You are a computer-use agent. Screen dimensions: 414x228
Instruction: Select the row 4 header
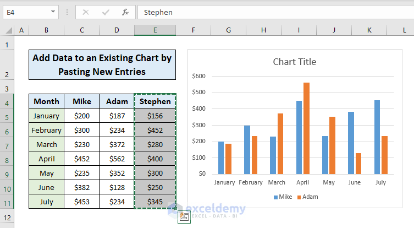[7, 101]
